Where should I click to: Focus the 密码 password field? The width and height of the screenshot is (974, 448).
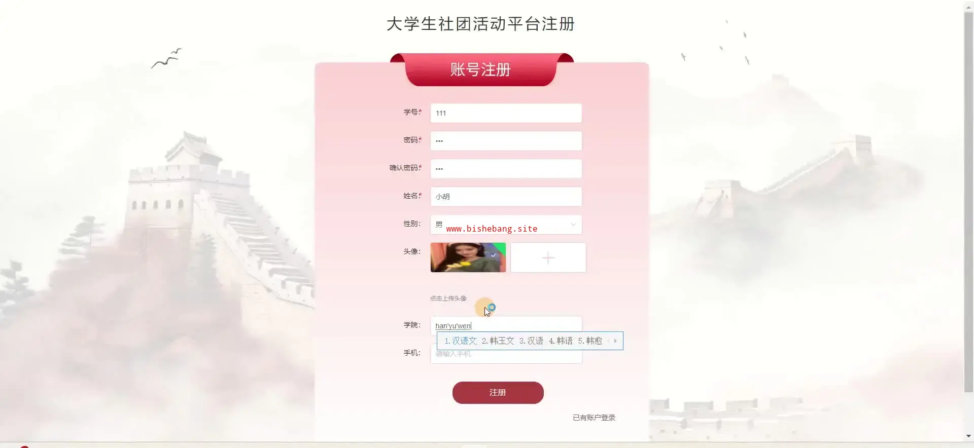pyautogui.click(x=506, y=141)
